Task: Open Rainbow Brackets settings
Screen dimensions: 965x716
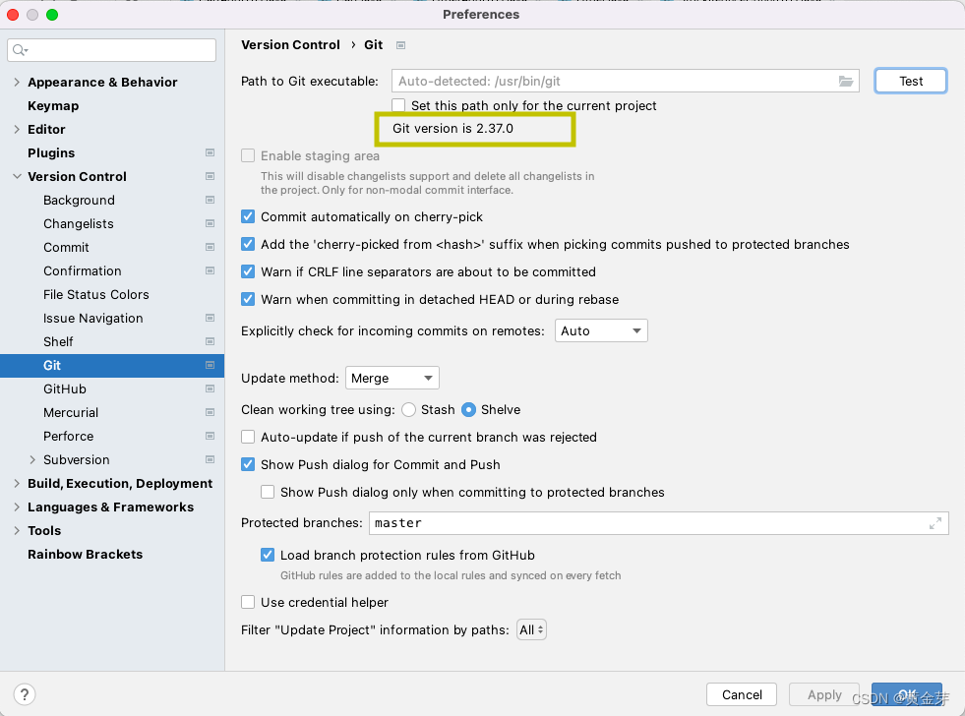Action: 85,555
